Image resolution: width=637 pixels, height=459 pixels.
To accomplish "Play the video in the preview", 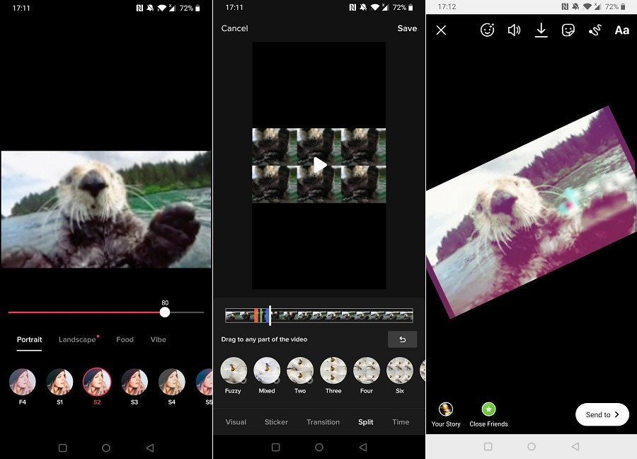I will click(318, 165).
